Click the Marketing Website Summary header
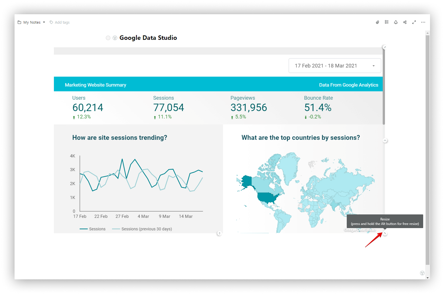Screen dimensions: 444x295 pos(96,85)
